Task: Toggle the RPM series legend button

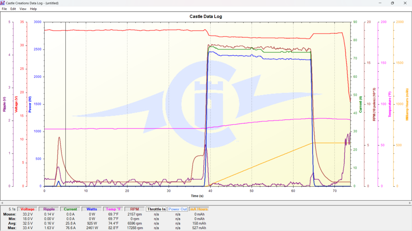Action: click(x=134, y=209)
